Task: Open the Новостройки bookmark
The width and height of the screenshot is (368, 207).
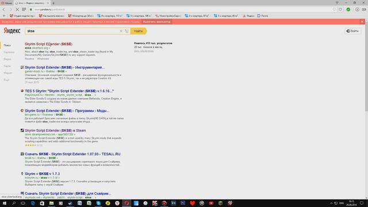Action: [168, 16]
